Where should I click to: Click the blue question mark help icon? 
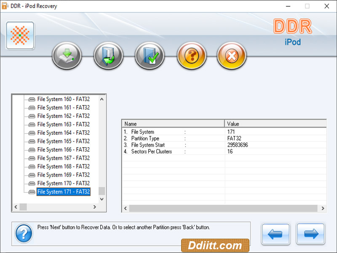[x=23, y=233]
